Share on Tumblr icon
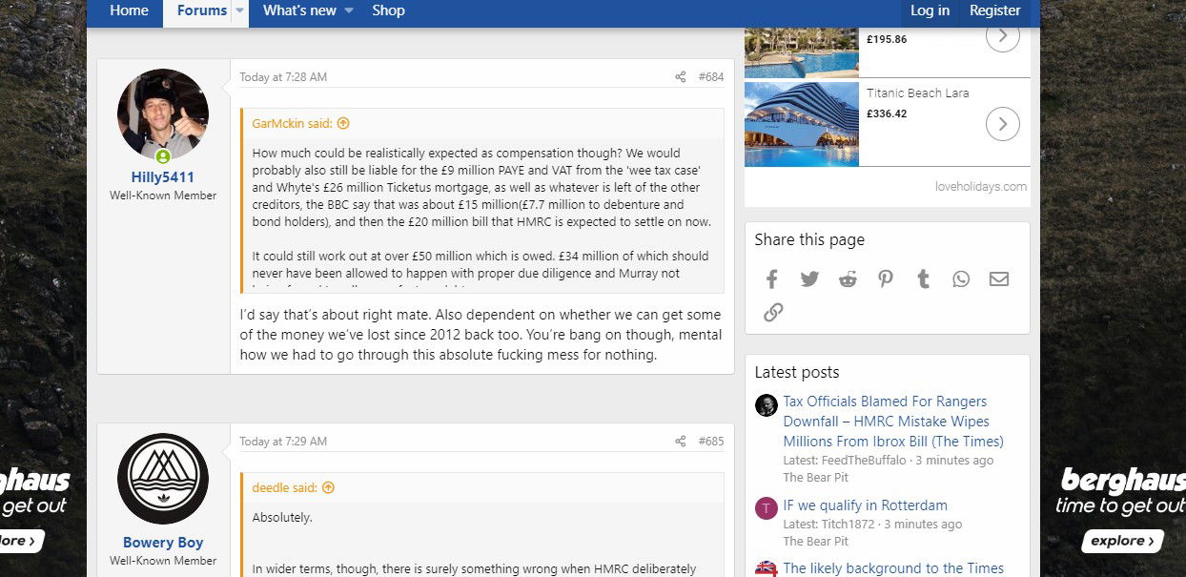This screenshot has width=1186, height=577. coord(923,278)
